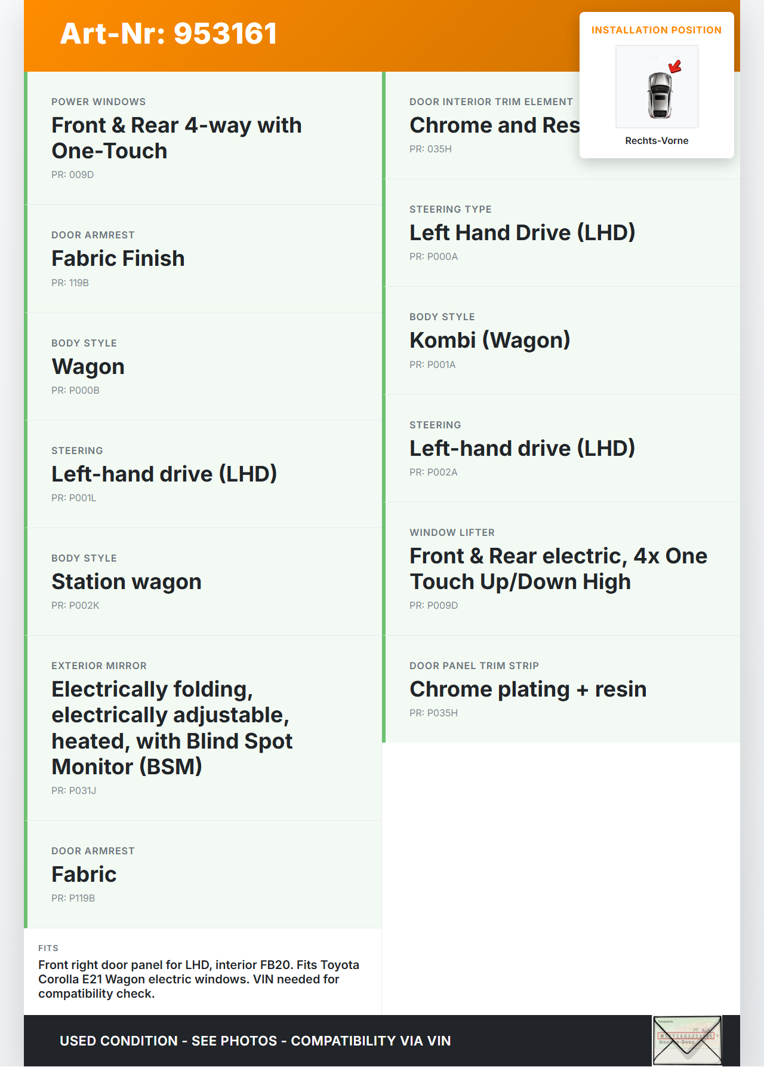Select the Left-hand drive P002A steering card
Viewport: 764px width, 1067px height.
pos(561,448)
